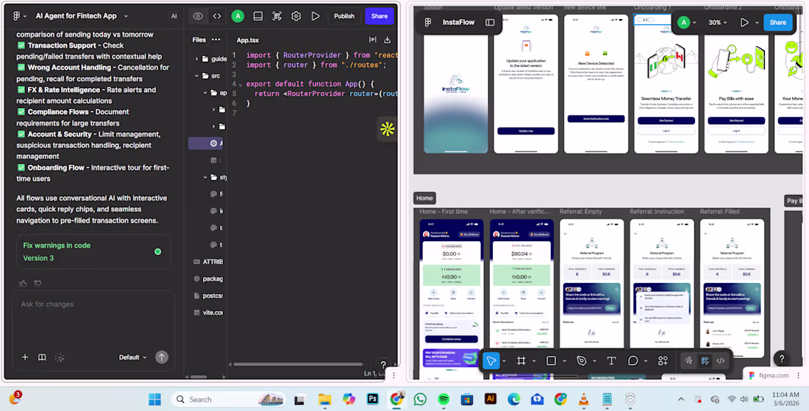This screenshot has width=809, height=411.
Task: Click Share button in Make window
Action: pos(379,16)
